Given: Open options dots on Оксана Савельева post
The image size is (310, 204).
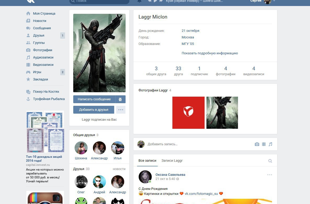Looking at the screenshot, I should pos(269,175).
